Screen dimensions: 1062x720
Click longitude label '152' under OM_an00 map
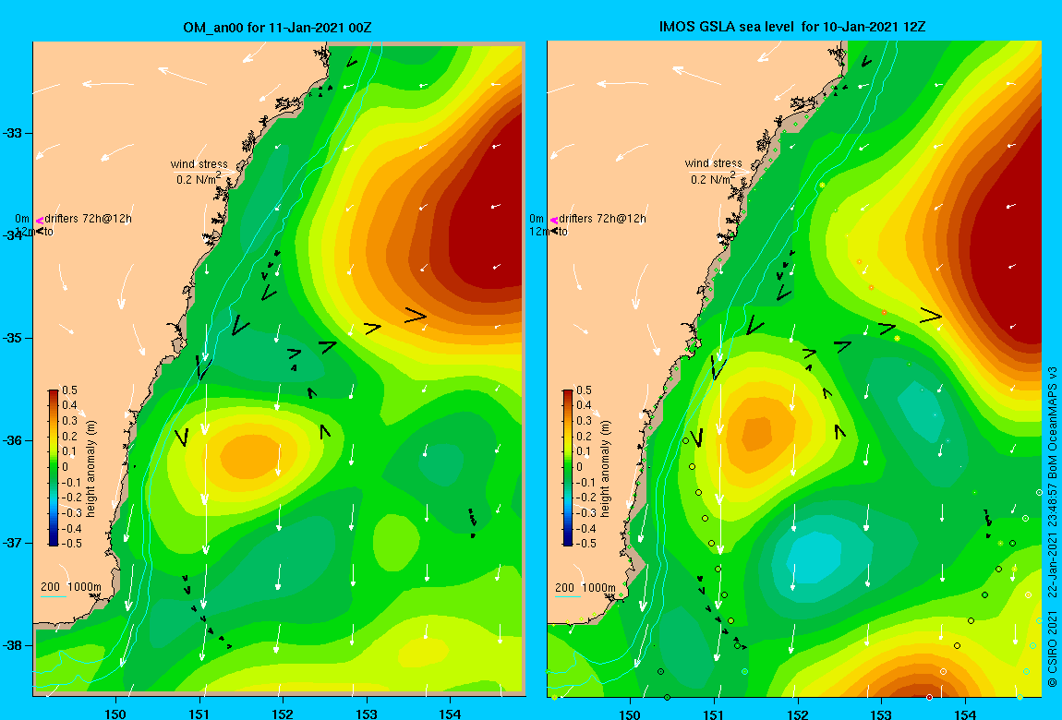point(283,714)
